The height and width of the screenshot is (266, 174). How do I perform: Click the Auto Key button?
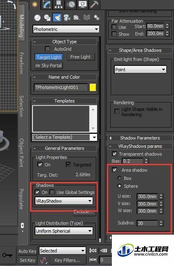point(27,251)
